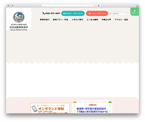Open the teal 資料請求・お問い合わせ button
145x122 pixels.
(x=73, y=13)
